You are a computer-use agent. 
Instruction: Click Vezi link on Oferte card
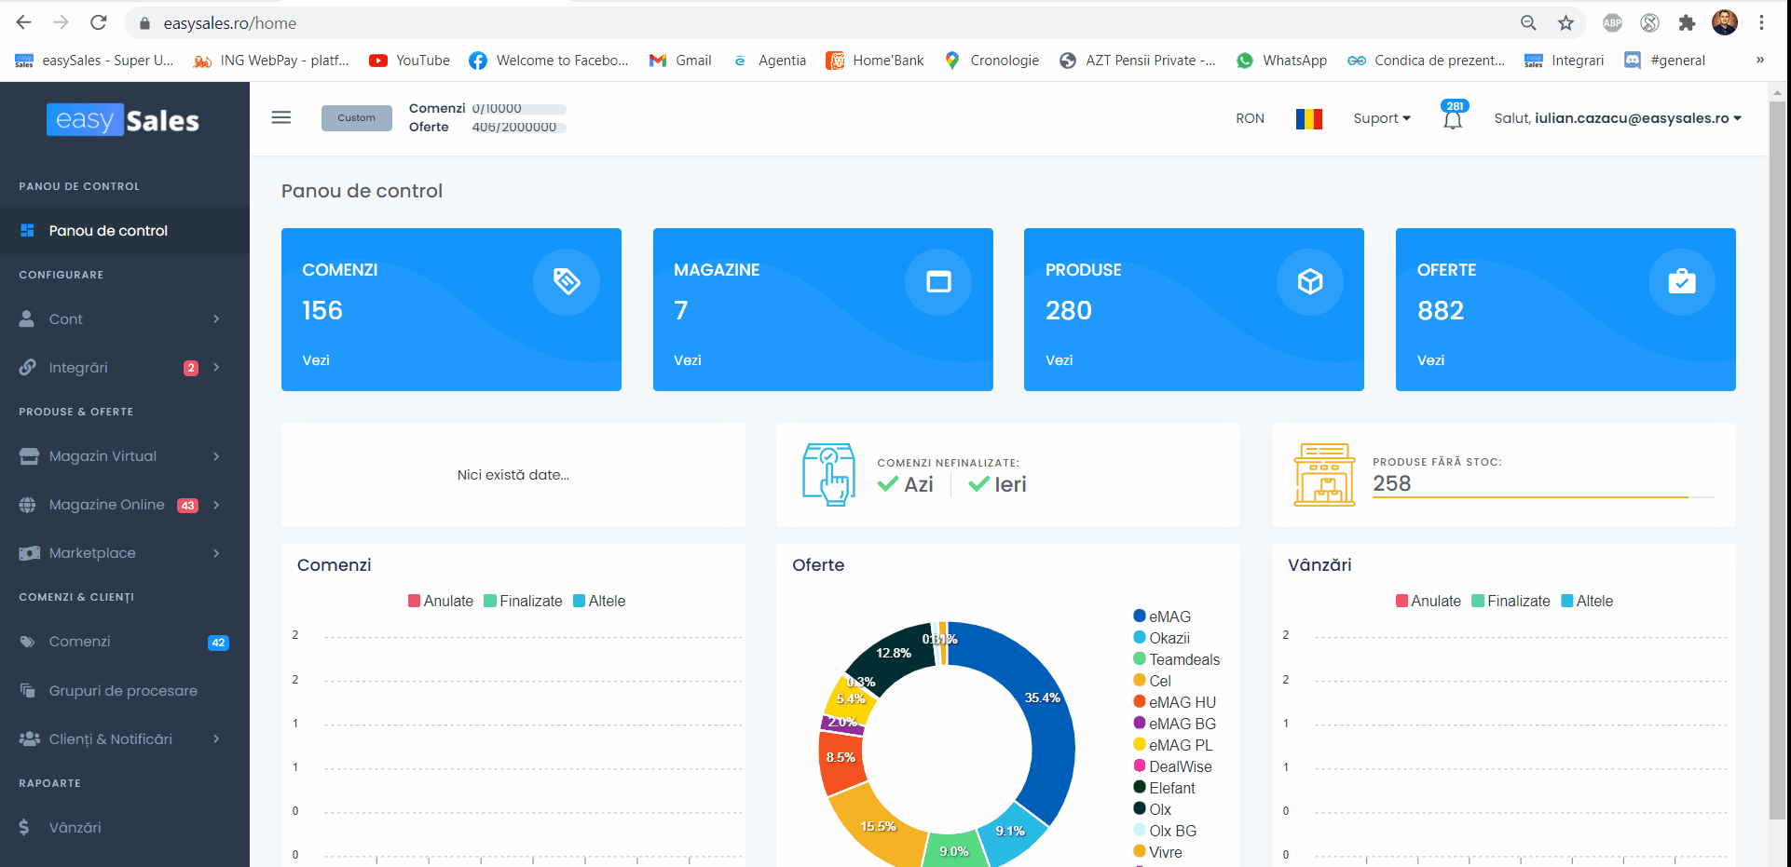1430,360
